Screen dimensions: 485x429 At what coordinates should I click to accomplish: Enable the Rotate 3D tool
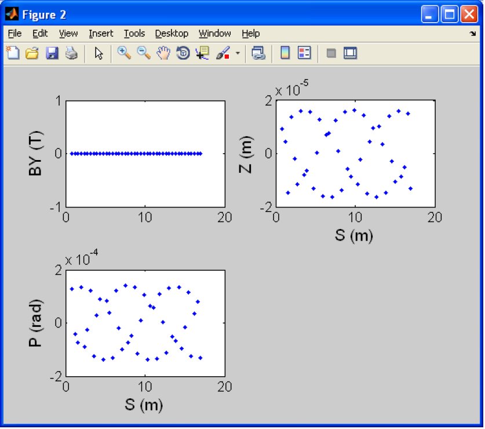[183, 53]
